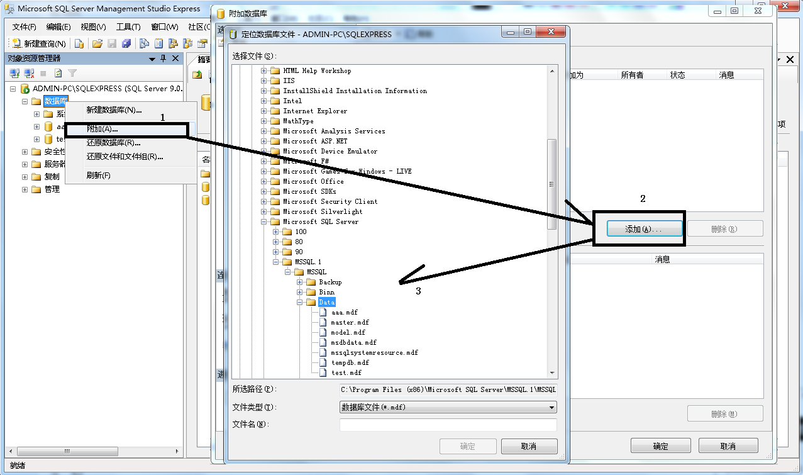Viewport: 803px width, 475px height.
Task: Collapse the ADMIN-PC\SQLEXPRESS server node
Action: 13,89
